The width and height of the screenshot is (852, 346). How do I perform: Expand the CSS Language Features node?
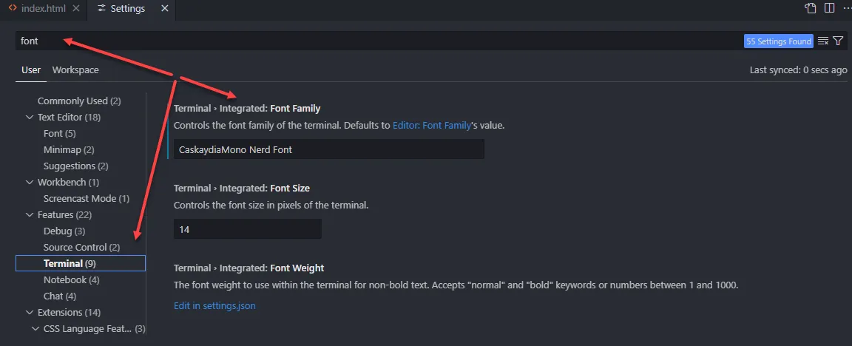point(35,329)
